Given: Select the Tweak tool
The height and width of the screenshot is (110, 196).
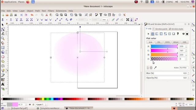Looking at the screenshot, I should pos(3,34).
